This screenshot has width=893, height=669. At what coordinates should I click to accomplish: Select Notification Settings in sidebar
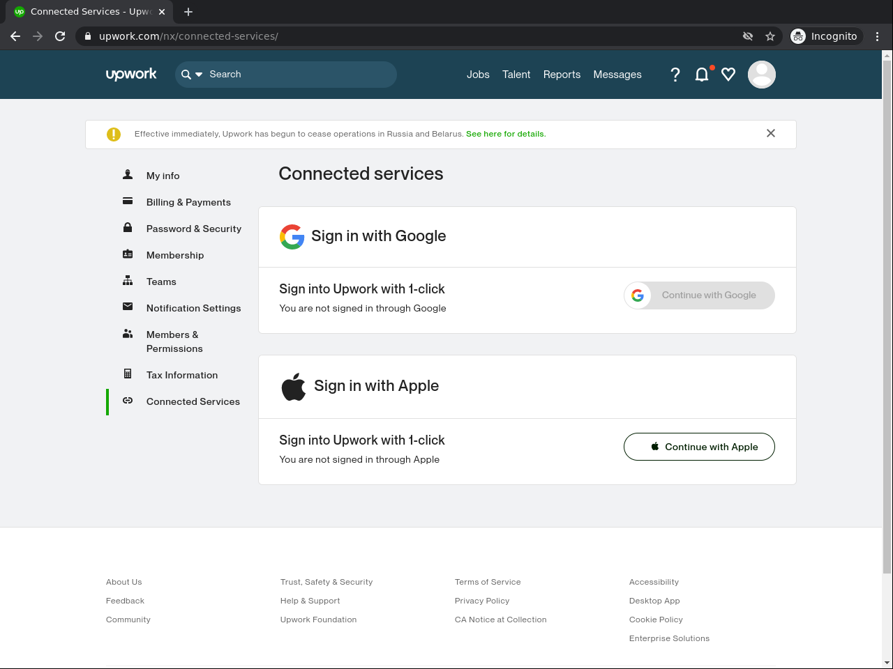[193, 308]
